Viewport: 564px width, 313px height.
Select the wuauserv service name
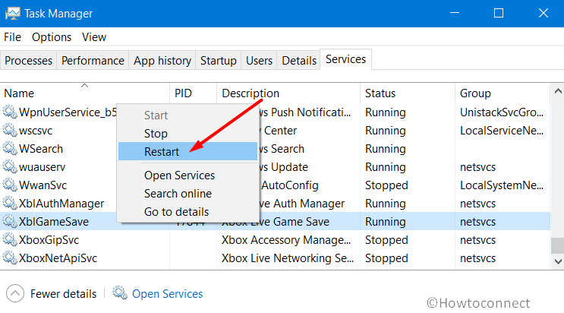click(x=42, y=167)
